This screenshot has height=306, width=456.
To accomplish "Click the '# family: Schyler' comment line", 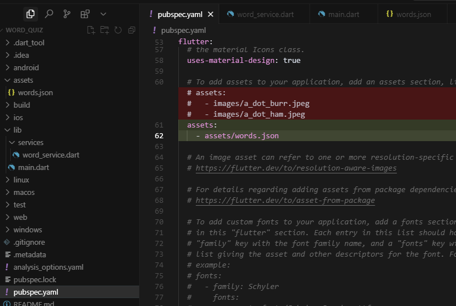I will point(233,287).
